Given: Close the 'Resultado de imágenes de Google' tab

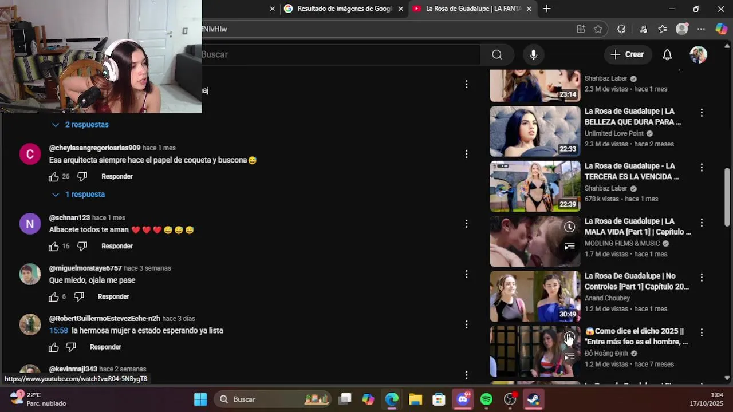Looking at the screenshot, I should click(401, 9).
